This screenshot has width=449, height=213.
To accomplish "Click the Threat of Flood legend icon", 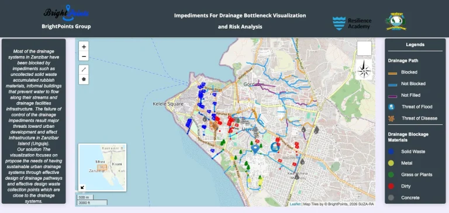I will tap(391, 107).
